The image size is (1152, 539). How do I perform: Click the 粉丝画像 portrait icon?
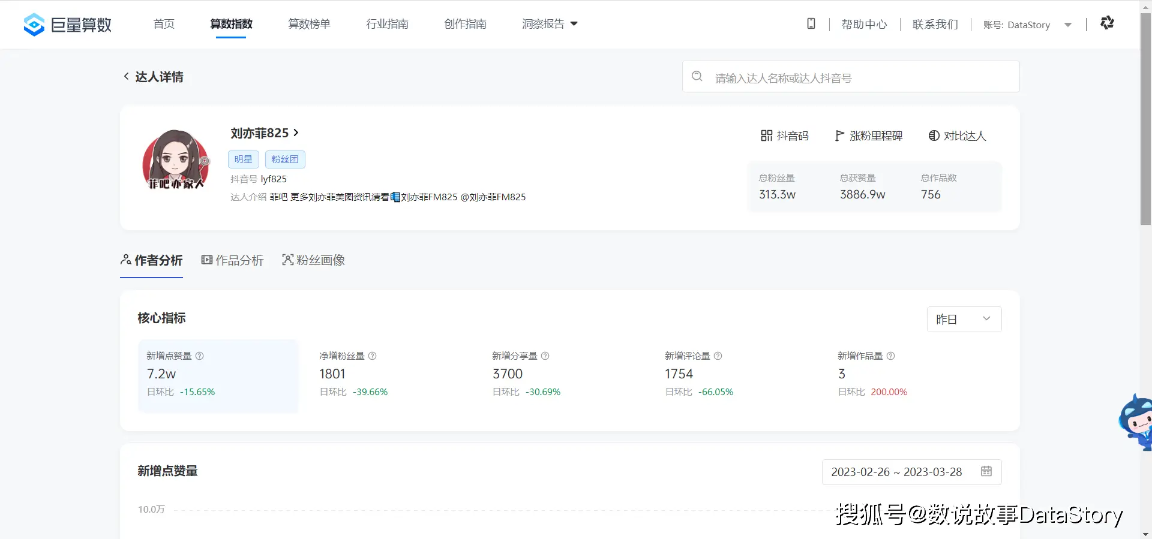(x=287, y=260)
